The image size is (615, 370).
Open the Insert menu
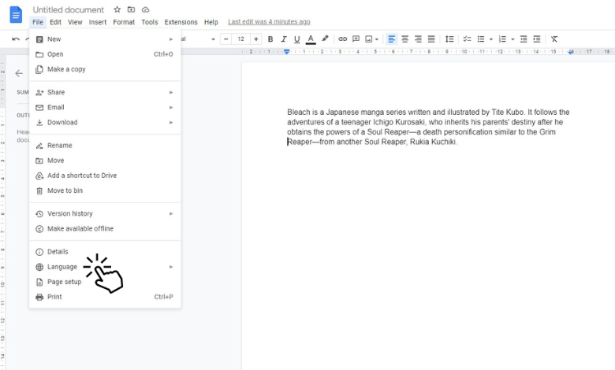tap(97, 22)
